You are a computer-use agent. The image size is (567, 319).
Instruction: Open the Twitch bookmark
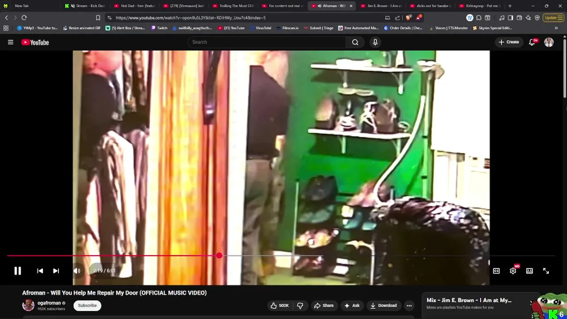click(x=159, y=28)
